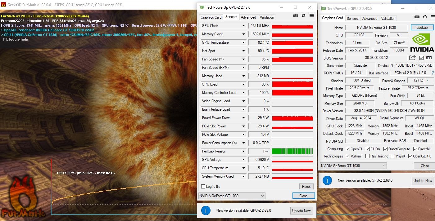
Task: Click the Reset button in Sensors window
Action: click(x=306, y=187)
